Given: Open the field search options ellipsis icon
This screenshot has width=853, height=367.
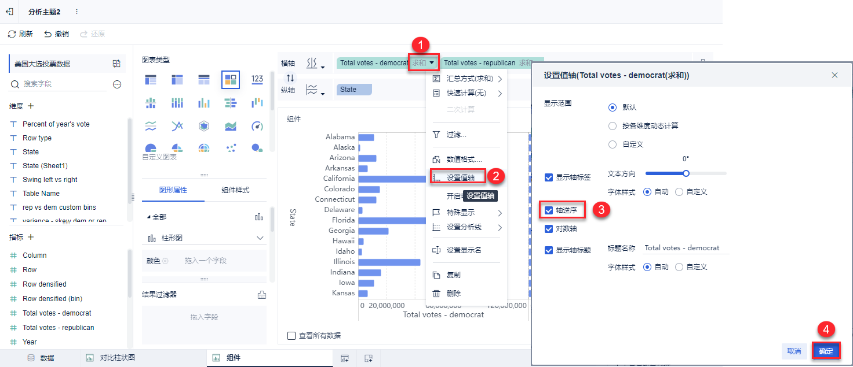Looking at the screenshot, I should (x=117, y=84).
